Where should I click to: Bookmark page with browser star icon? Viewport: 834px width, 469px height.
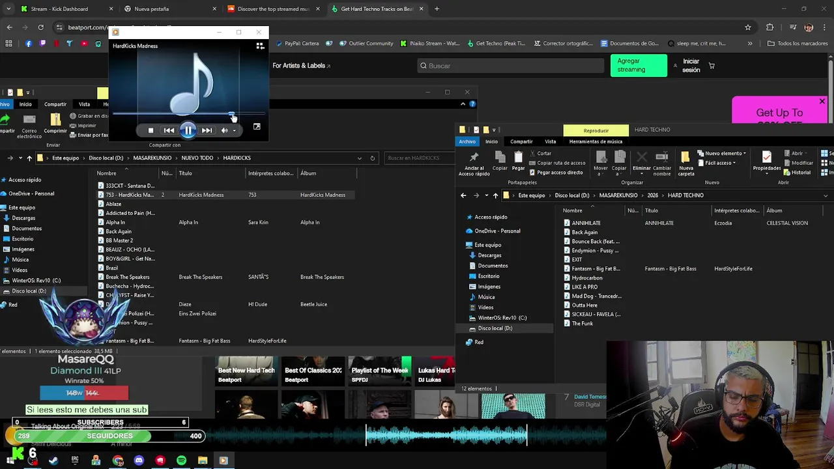[x=748, y=27]
